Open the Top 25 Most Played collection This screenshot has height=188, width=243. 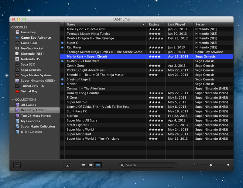point(36,116)
